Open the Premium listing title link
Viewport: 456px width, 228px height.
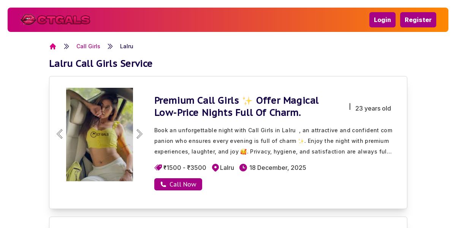coord(236,106)
